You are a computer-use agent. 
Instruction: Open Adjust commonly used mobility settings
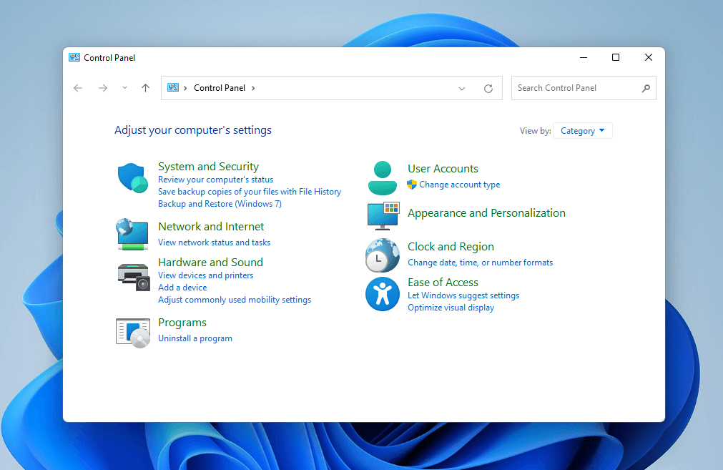pyautogui.click(x=235, y=300)
